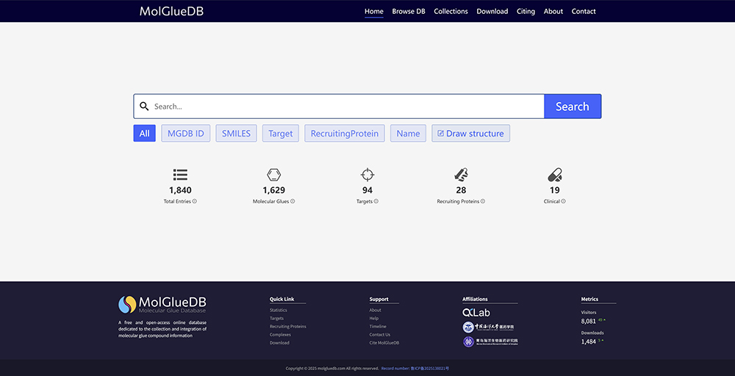Open the Collections nav item
The image size is (735, 376).
pyautogui.click(x=451, y=11)
